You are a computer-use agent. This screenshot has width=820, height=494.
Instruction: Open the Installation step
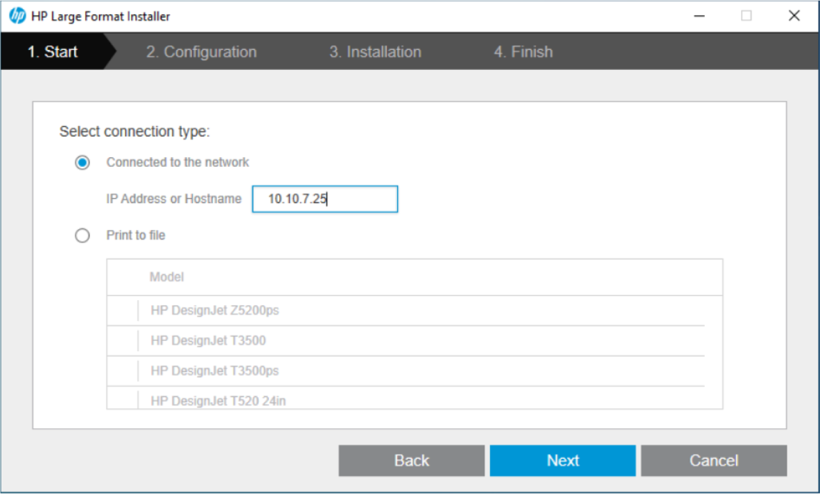(375, 51)
